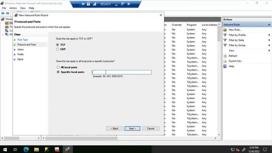The image size is (272, 153).
Task: Click Export List... action
Action: click(x=235, y=61)
